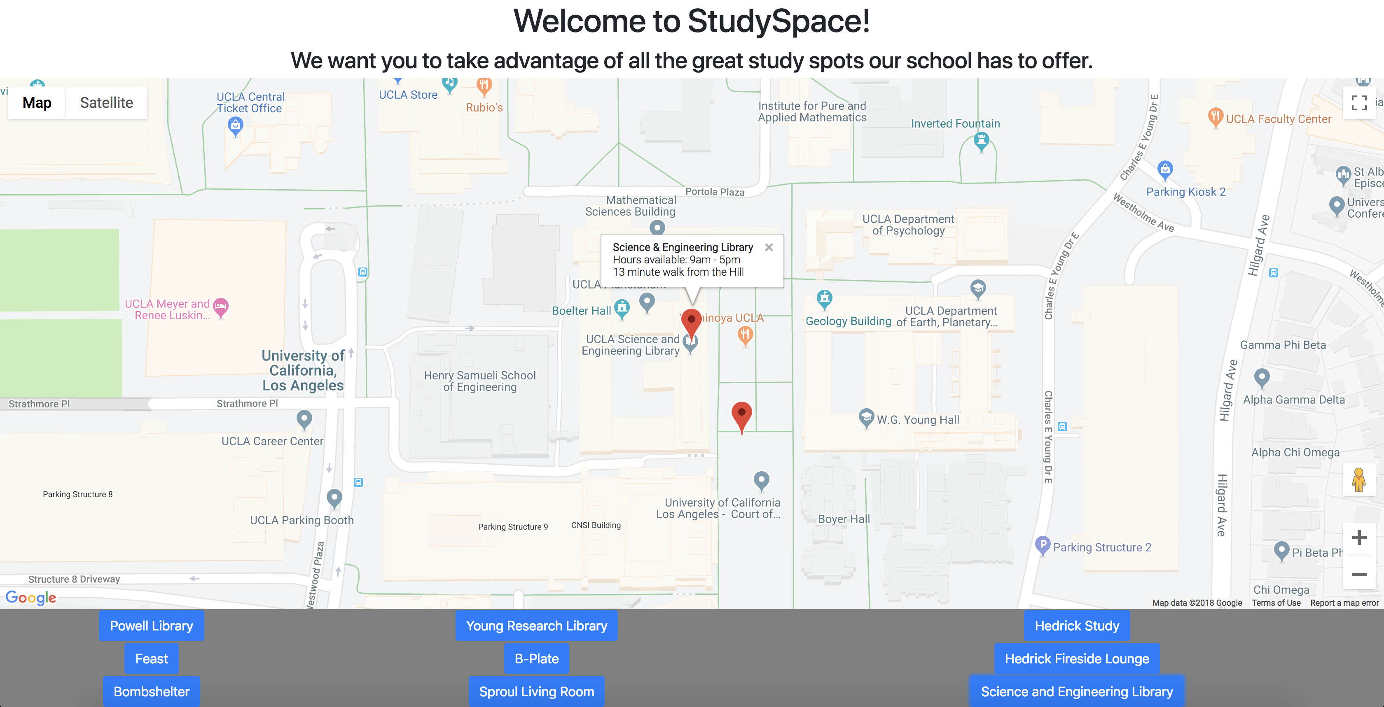This screenshot has width=1384, height=707.
Task: Click the Parking Structure 9 label
Action: [513, 527]
